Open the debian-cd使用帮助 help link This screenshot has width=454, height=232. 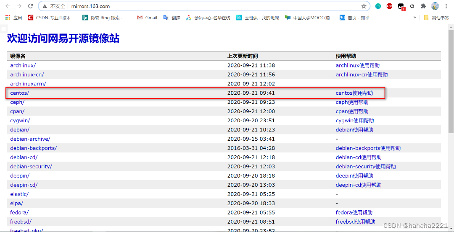[x=359, y=157]
